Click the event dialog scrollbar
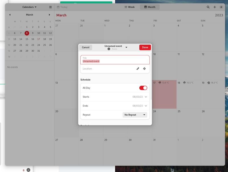228x172 pixels. point(151,76)
